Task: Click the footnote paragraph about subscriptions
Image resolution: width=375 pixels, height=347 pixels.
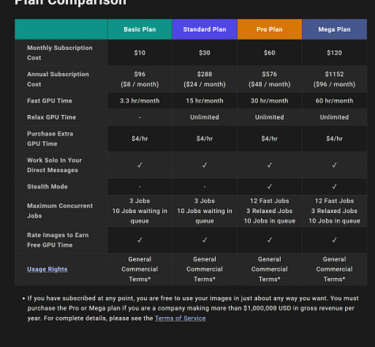Action: click(x=192, y=308)
